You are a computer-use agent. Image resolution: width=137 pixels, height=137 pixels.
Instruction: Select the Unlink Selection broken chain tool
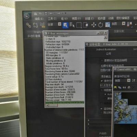pos(35,25)
